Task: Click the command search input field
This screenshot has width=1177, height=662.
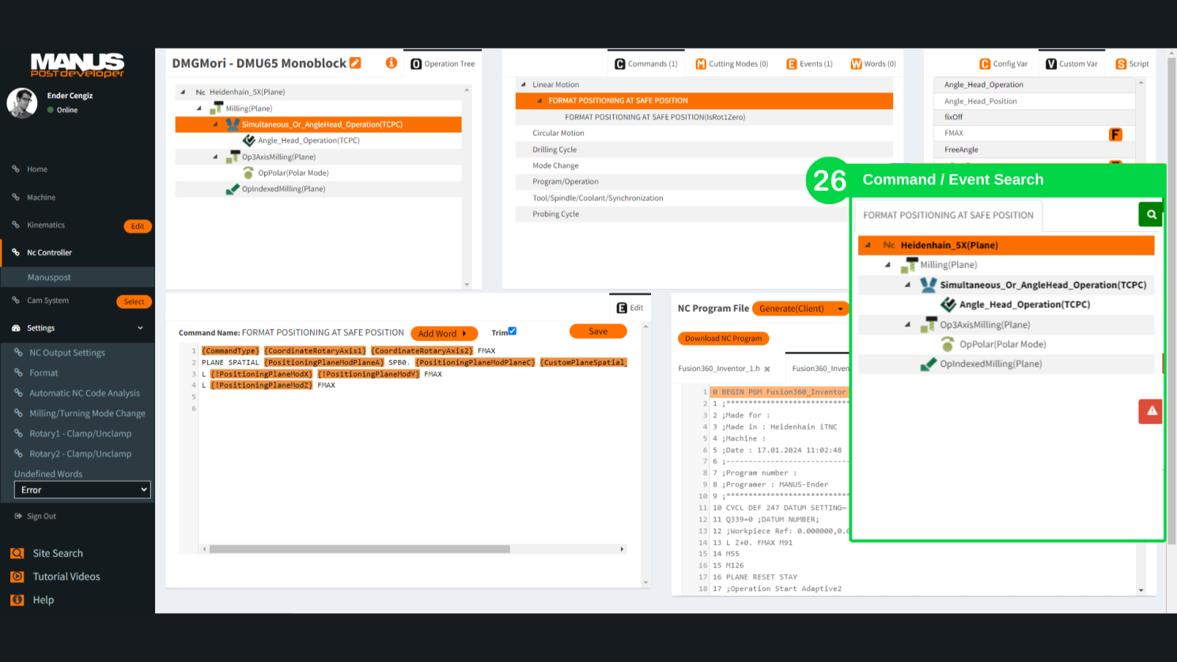Action: click(948, 215)
